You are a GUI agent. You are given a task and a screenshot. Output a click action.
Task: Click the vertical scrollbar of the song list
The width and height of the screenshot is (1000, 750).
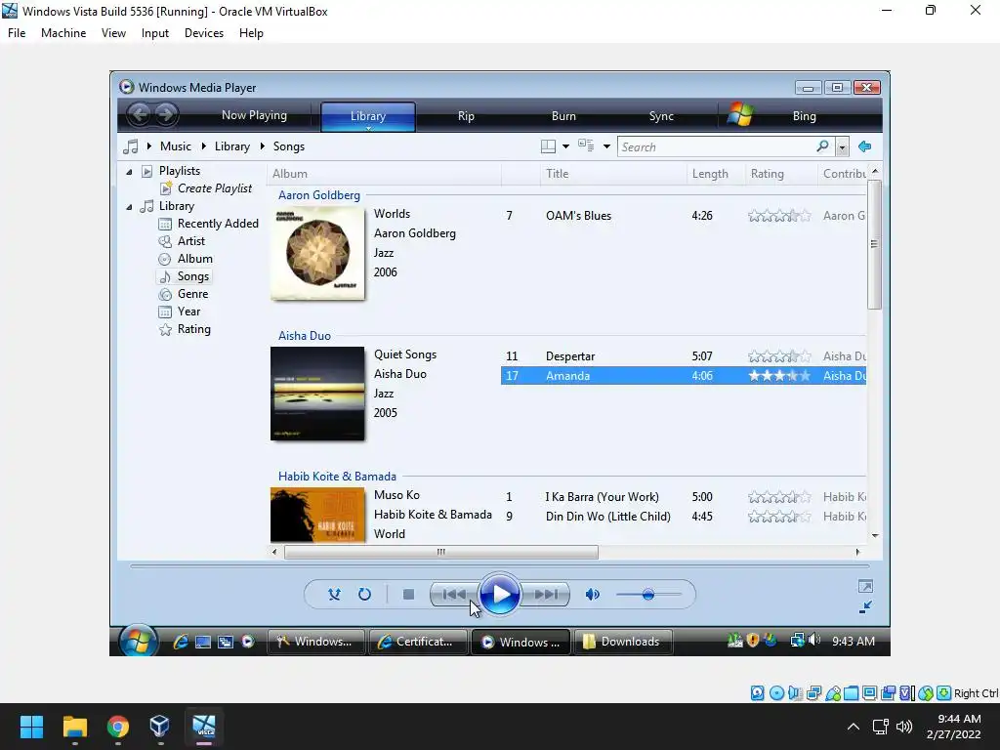point(874,244)
